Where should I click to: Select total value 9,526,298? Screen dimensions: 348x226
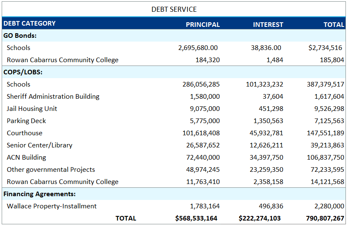(330, 109)
